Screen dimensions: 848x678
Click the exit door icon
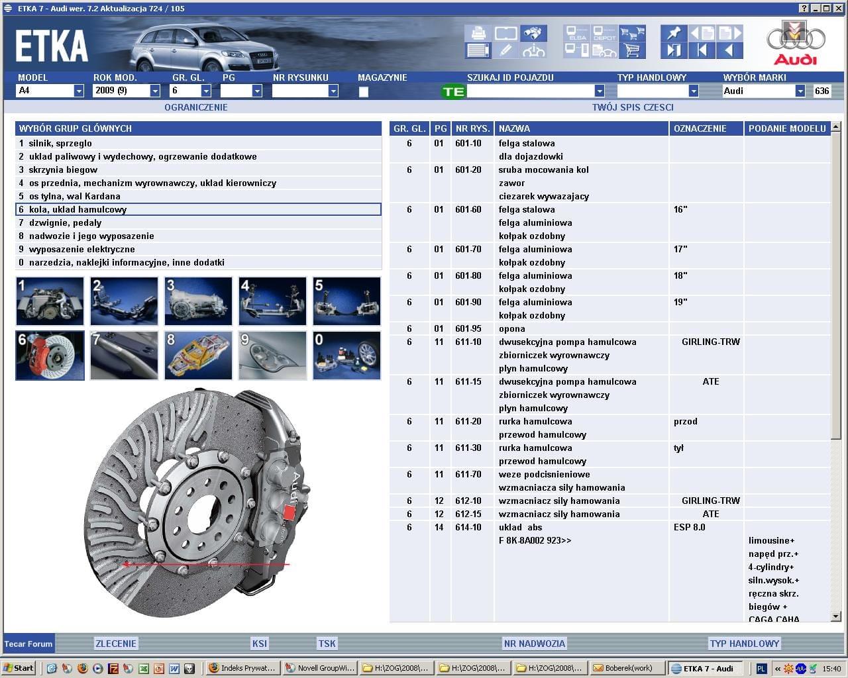pyautogui.click(x=674, y=50)
